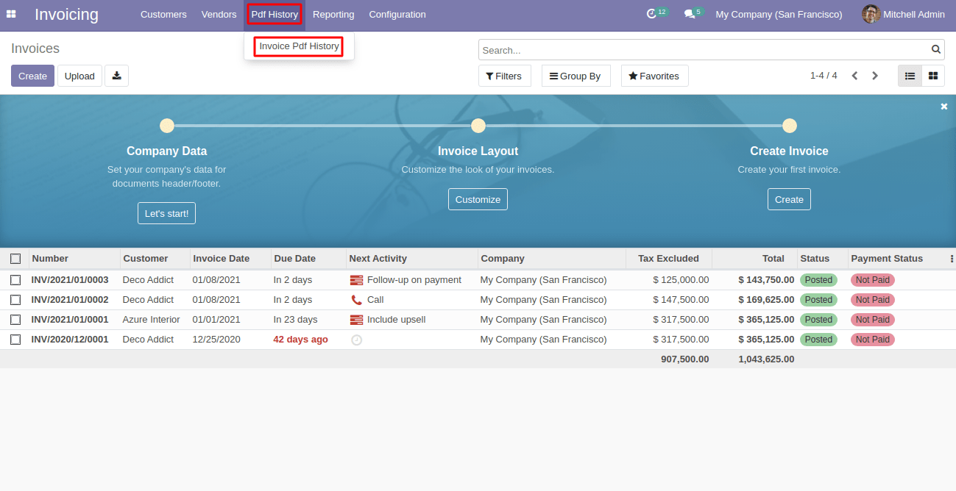Click the search magnifier icon
This screenshot has height=491, width=956.
[935, 49]
